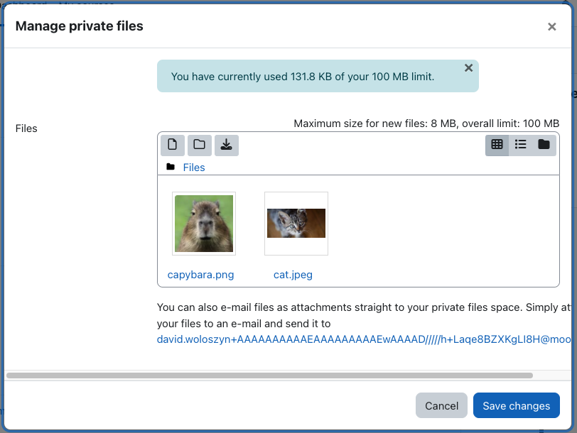Screen dimensions: 577x433
Task: Click the Maximum size for new files text
Action: click(x=426, y=124)
